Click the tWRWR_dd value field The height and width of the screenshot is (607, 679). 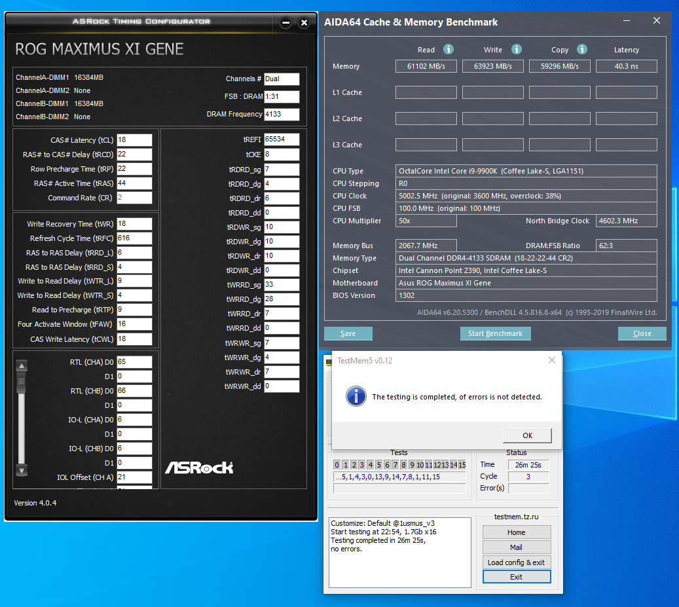click(282, 386)
